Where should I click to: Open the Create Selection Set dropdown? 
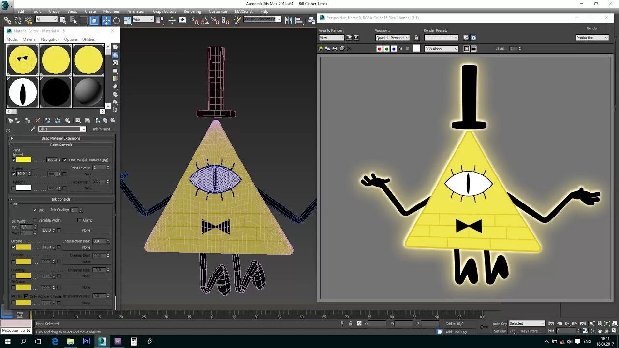(x=263, y=19)
